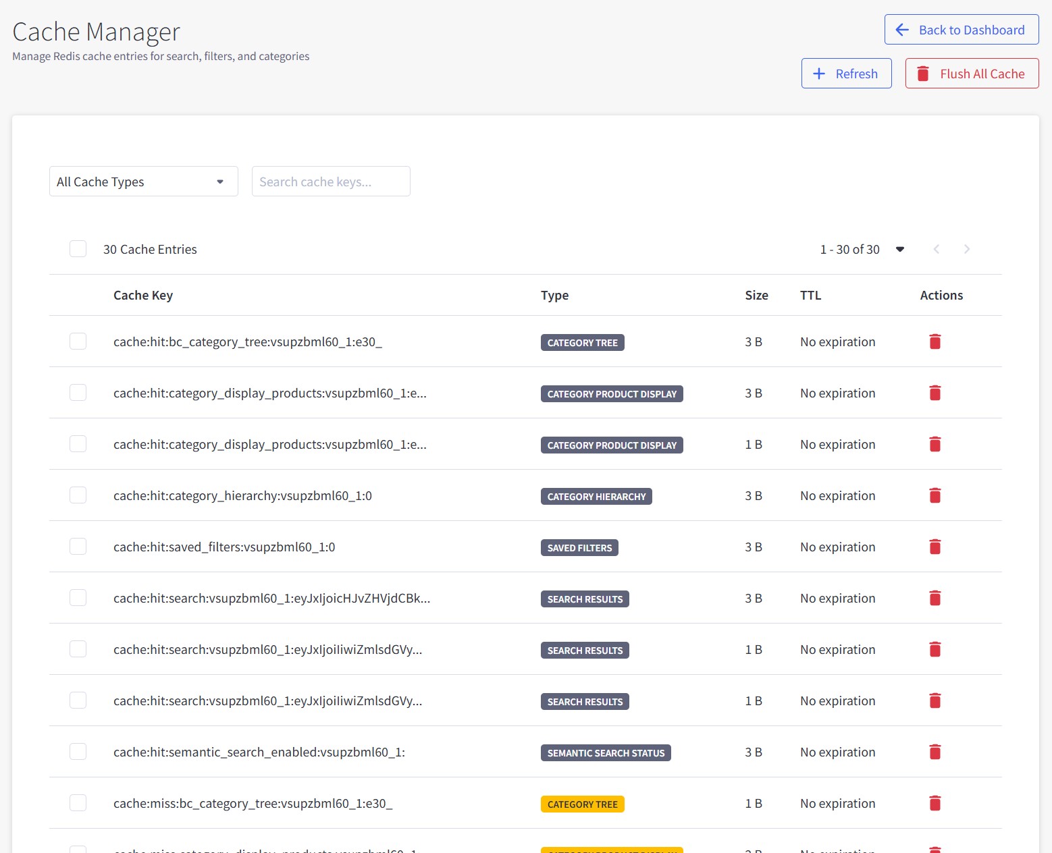
Task: Open the All Cache Types dropdown
Action: pos(144,182)
